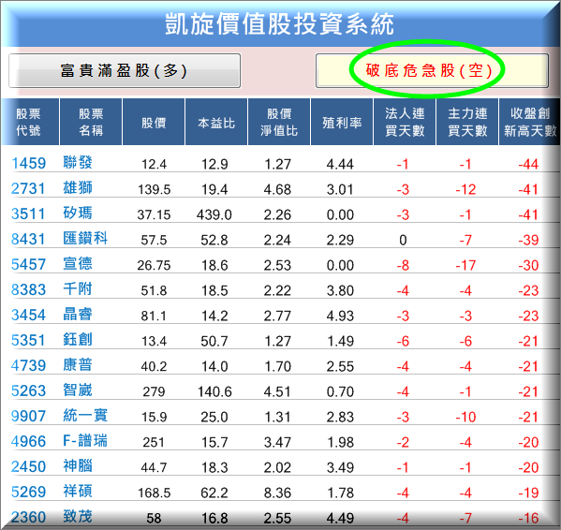This screenshot has height=530, width=561.
Task: Select -12 in the 雄獅 row
Action: (465, 189)
